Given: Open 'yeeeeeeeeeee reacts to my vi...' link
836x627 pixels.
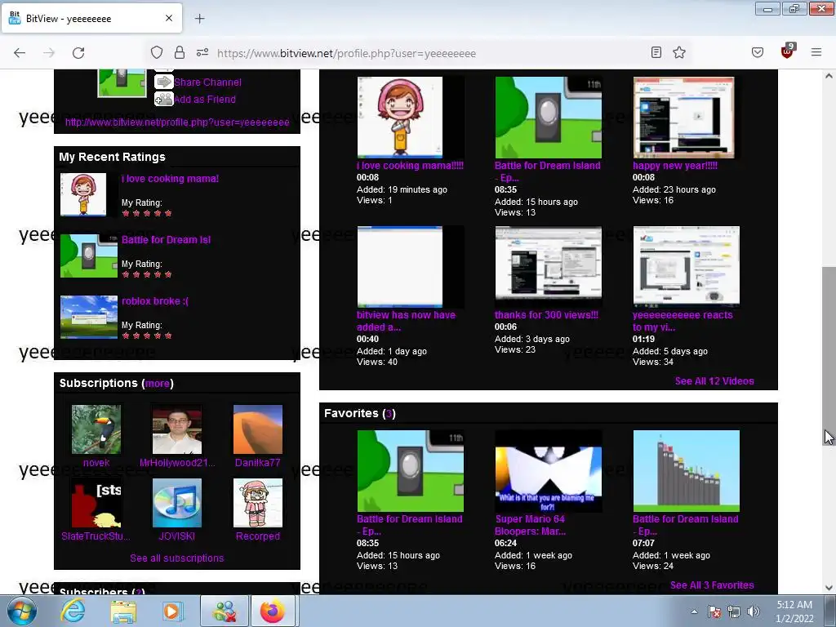Looking at the screenshot, I should pyautogui.click(x=683, y=321).
